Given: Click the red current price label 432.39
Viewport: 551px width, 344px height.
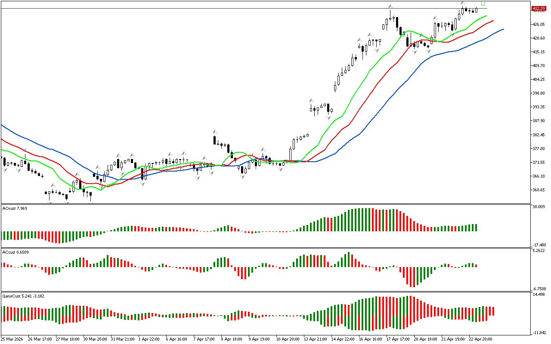Looking at the screenshot, I should [x=538, y=9].
